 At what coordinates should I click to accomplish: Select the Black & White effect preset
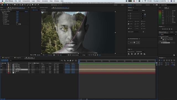(166, 42)
